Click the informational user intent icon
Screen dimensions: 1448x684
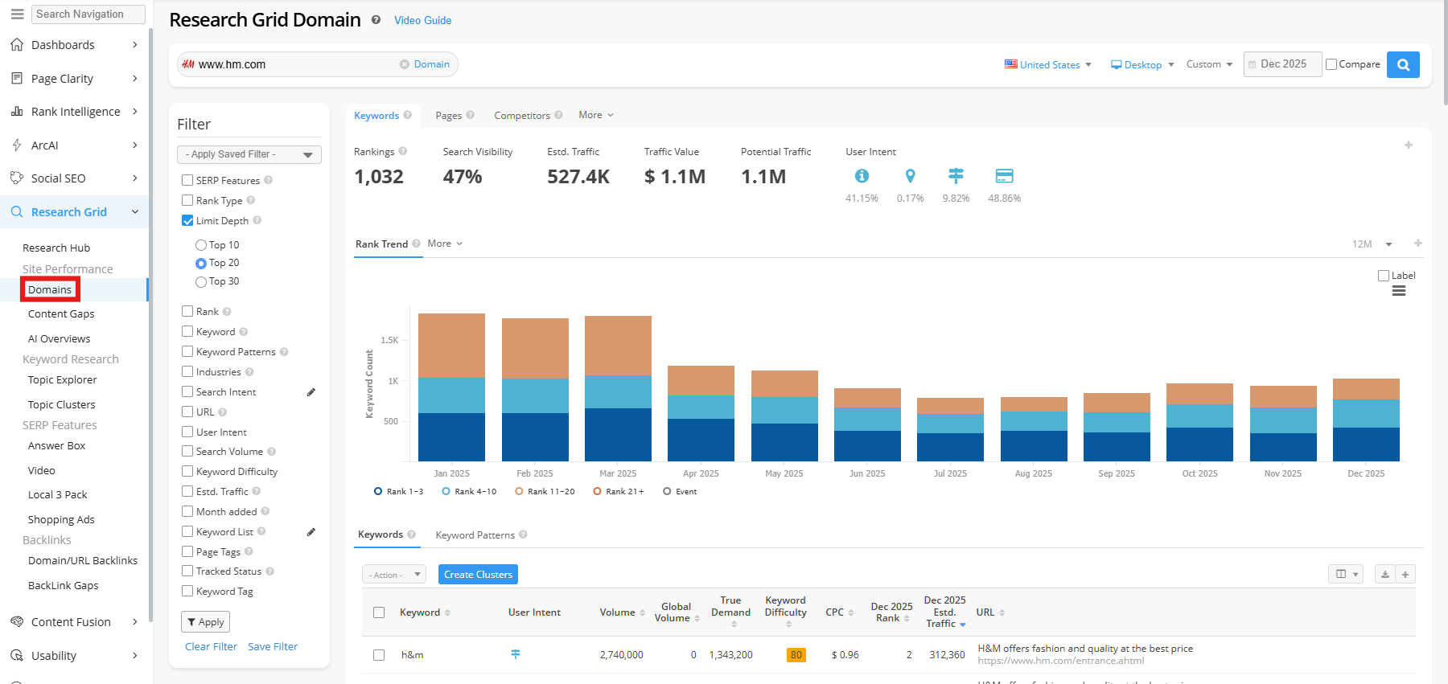[x=862, y=176]
